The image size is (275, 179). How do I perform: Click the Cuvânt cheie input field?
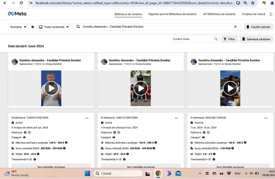(x=192, y=39)
